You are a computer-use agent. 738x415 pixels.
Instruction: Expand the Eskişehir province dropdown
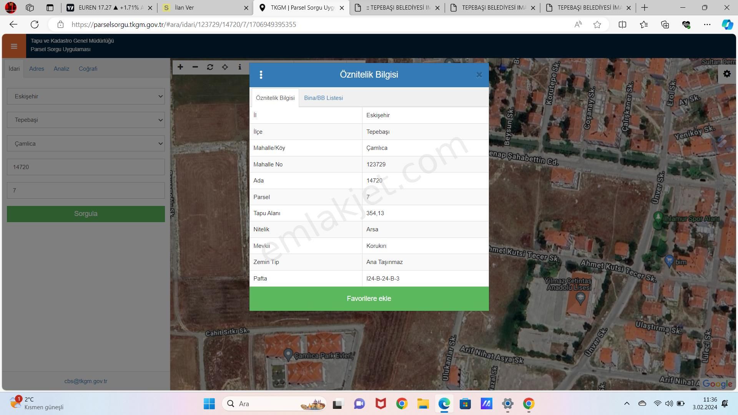pos(86,96)
